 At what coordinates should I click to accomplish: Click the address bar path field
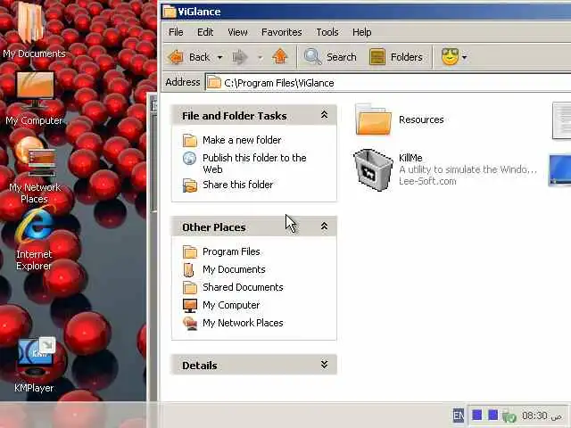click(x=389, y=83)
